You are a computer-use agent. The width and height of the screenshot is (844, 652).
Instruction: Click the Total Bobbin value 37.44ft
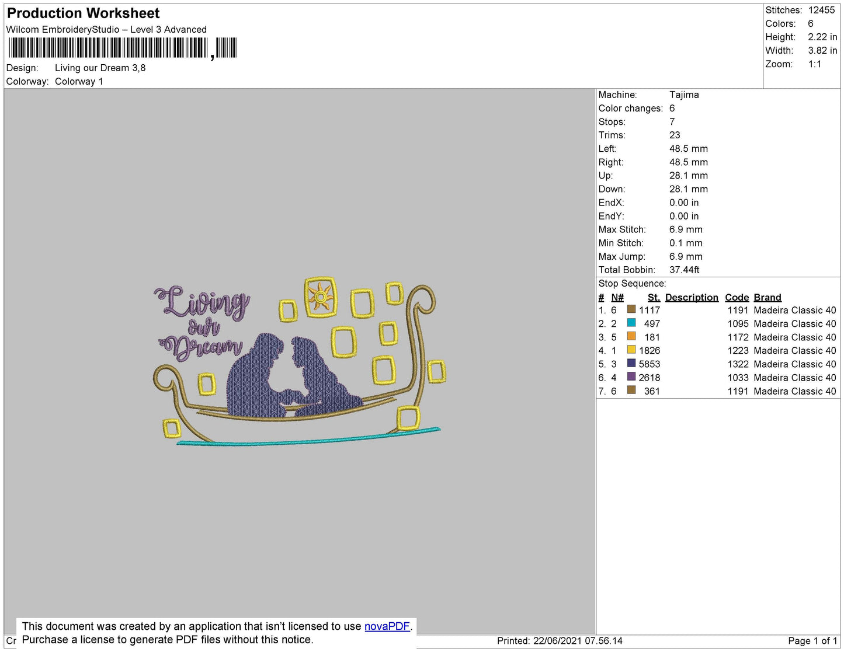coord(685,270)
